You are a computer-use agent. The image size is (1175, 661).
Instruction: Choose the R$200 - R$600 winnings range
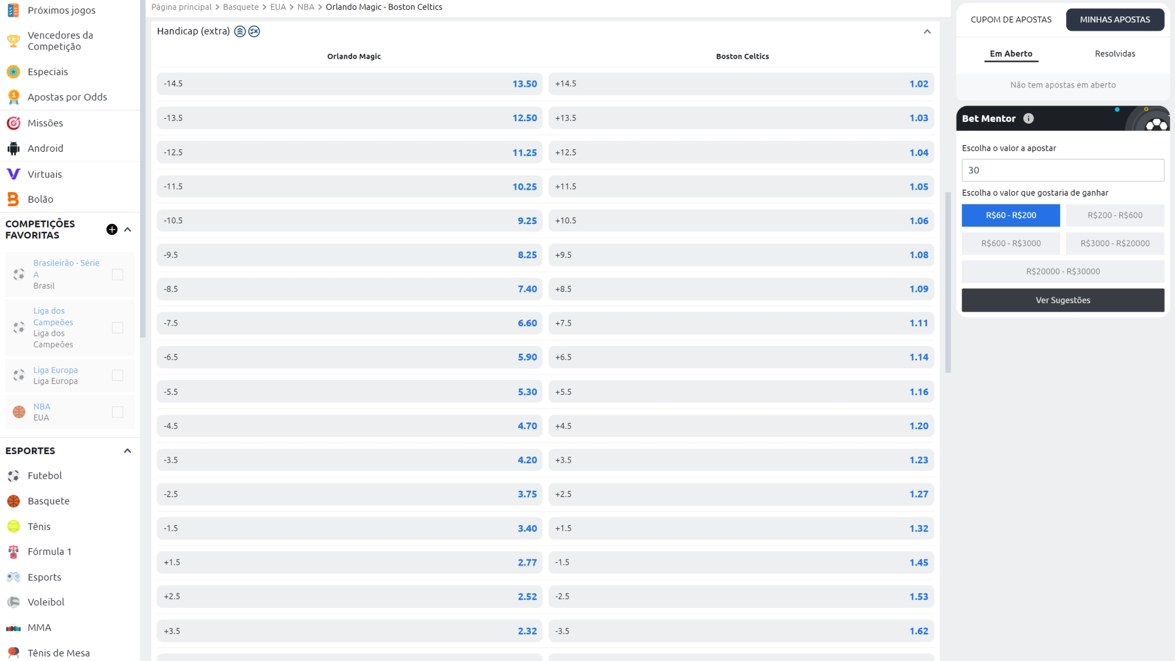1114,215
